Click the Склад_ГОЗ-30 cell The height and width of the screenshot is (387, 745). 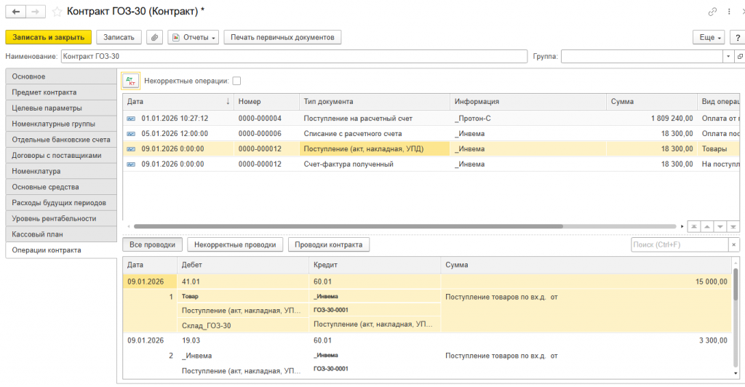243,325
